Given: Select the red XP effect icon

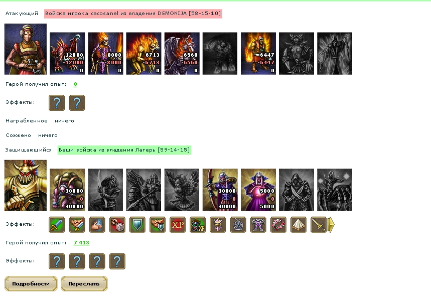Looking at the screenshot, I should click(x=178, y=225).
